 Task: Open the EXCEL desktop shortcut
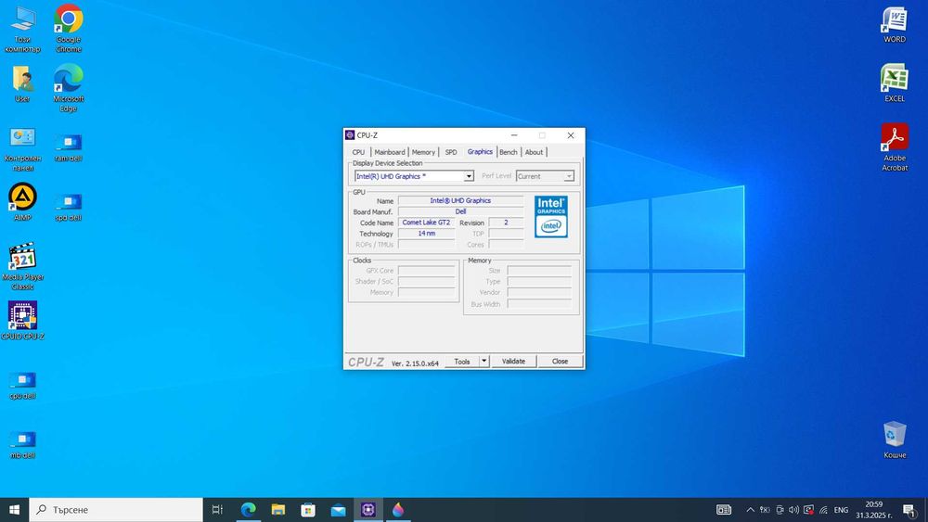click(x=895, y=83)
